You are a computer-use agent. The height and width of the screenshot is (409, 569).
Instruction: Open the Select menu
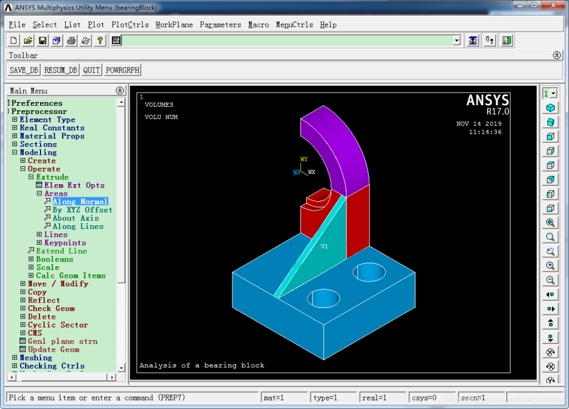[x=45, y=25]
